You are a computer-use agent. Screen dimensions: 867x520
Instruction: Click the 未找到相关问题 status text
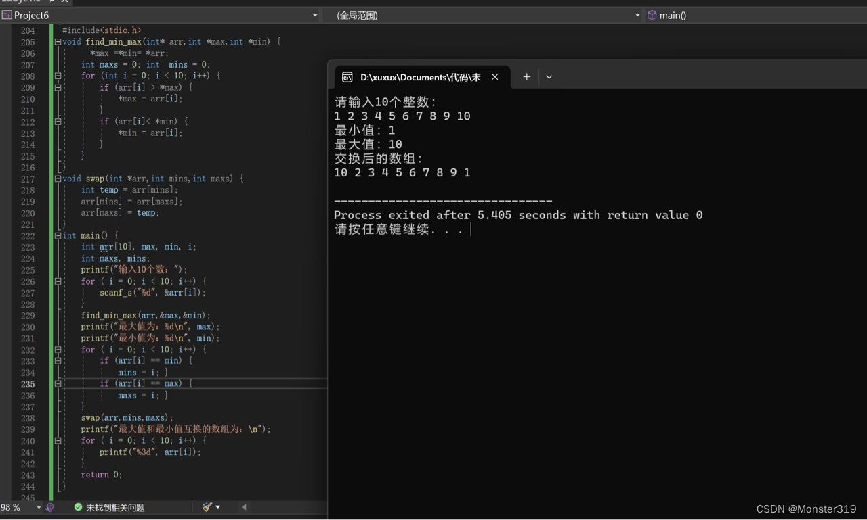coord(115,507)
